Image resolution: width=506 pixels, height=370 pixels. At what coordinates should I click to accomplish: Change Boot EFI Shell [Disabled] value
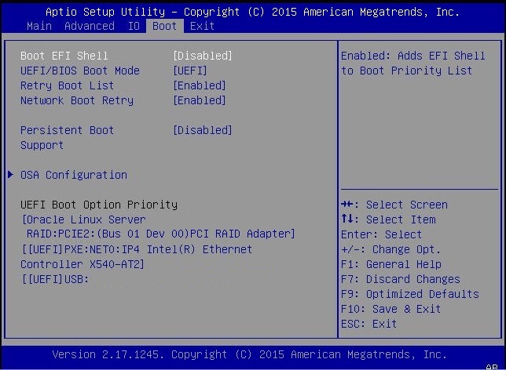click(x=203, y=56)
